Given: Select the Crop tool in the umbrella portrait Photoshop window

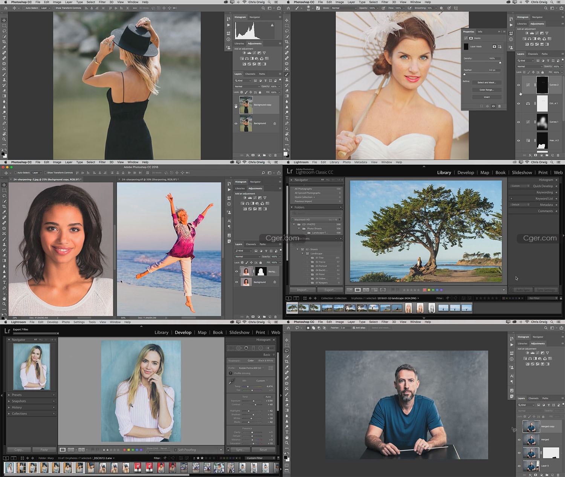Looking at the screenshot, I should (287, 42).
